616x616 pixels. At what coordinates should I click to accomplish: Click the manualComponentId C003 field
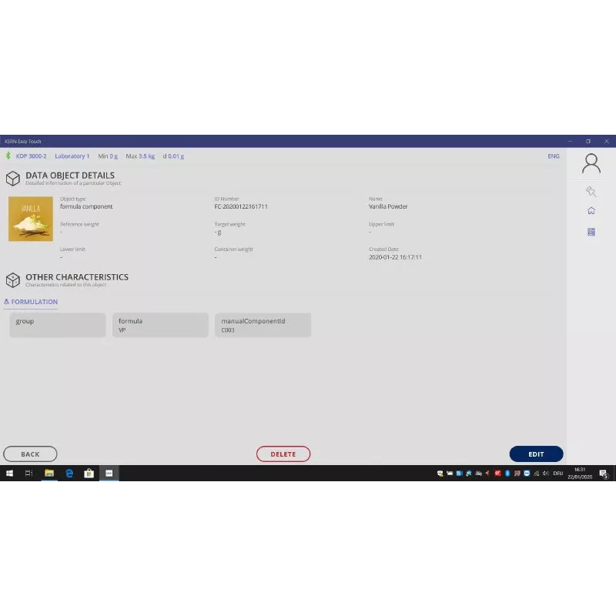tap(263, 325)
